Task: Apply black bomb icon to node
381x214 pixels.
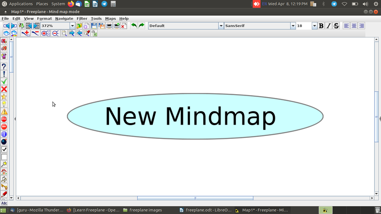Action: pyautogui.click(x=4, y=142)
